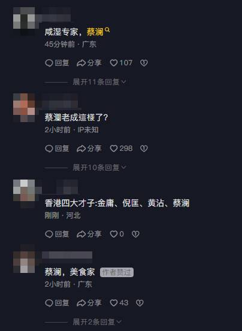Share the 香港四大才子 comment

coord(89,234)
